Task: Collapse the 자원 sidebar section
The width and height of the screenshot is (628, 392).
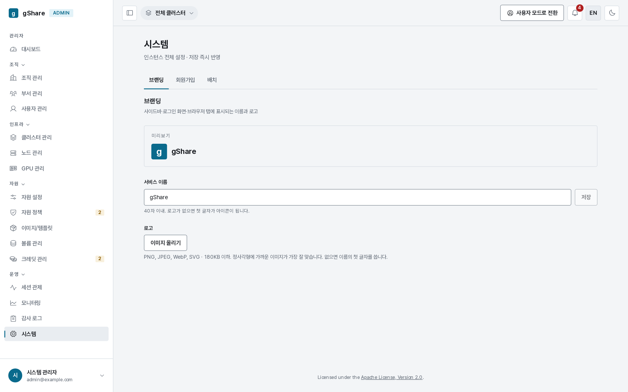Action: pyautogui.click(x=17, y=184)
